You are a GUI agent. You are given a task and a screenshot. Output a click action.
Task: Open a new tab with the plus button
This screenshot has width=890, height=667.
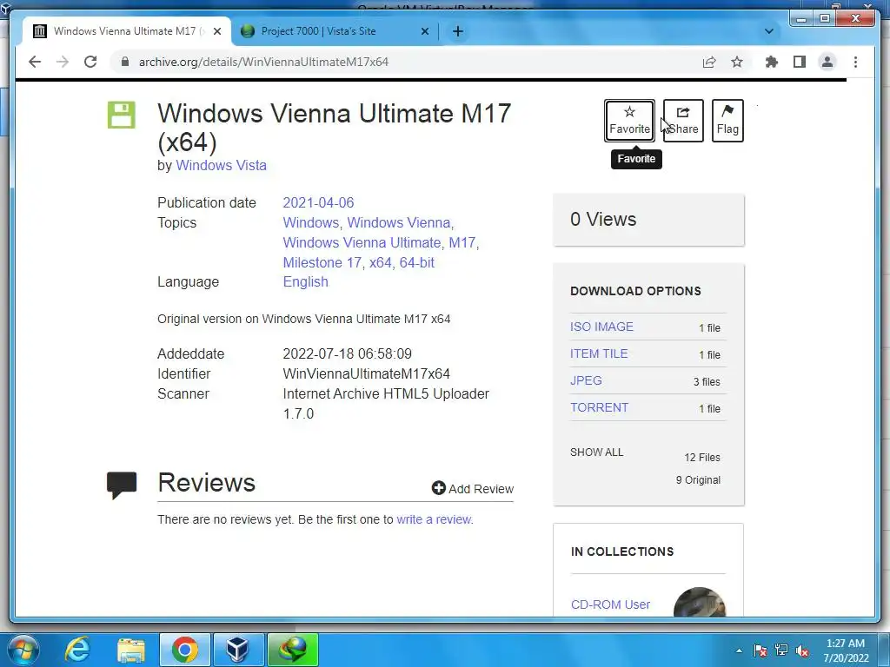click(458, 31)
